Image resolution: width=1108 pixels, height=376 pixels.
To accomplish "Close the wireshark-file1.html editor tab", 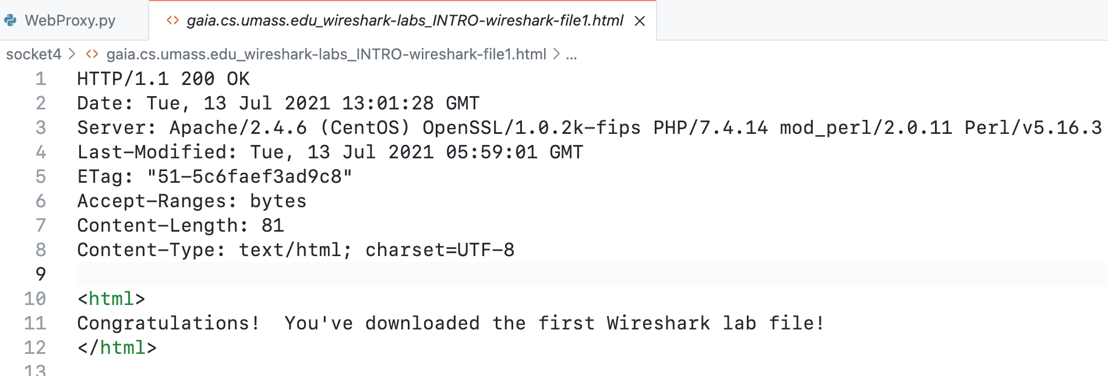I will click(640, 21).
